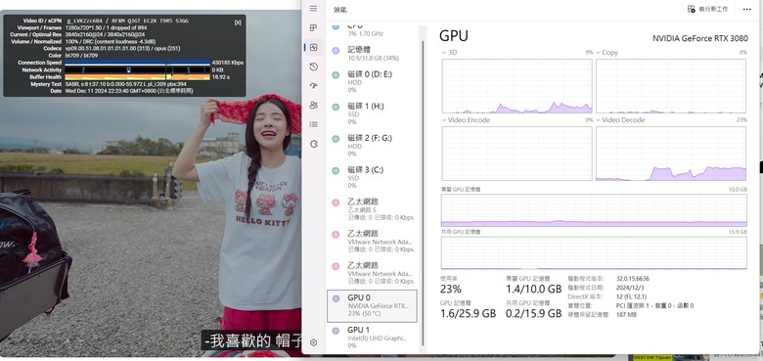The height and width of the screenshot is (361, 763).
Task: Click the 1.4/10.0 GB dedicated memory value
Action: pos(534,289)
